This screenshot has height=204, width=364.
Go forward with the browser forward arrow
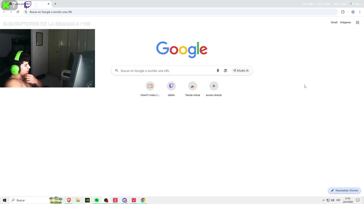tap(11, 12)
